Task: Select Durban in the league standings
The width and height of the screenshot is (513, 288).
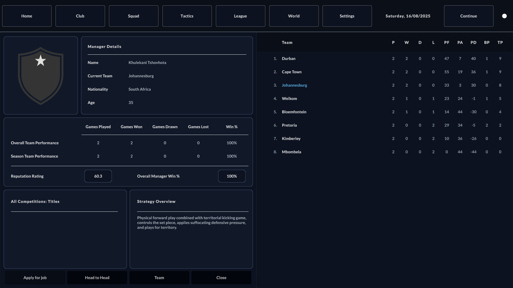Action: [289, 58]
